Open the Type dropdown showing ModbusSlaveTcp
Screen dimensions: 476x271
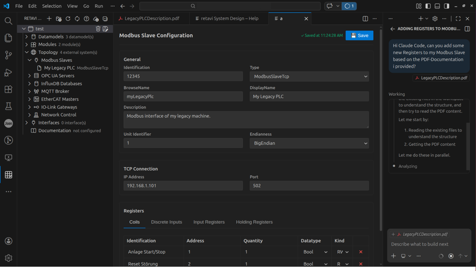click(310, 76)
